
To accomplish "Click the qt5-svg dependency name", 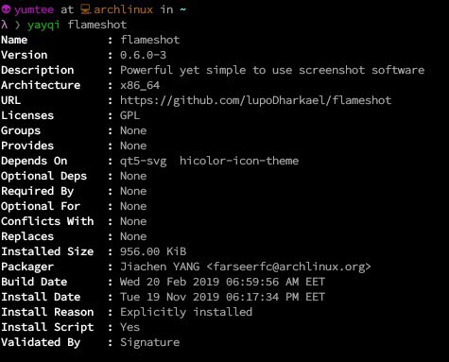I will pos(143,162).
